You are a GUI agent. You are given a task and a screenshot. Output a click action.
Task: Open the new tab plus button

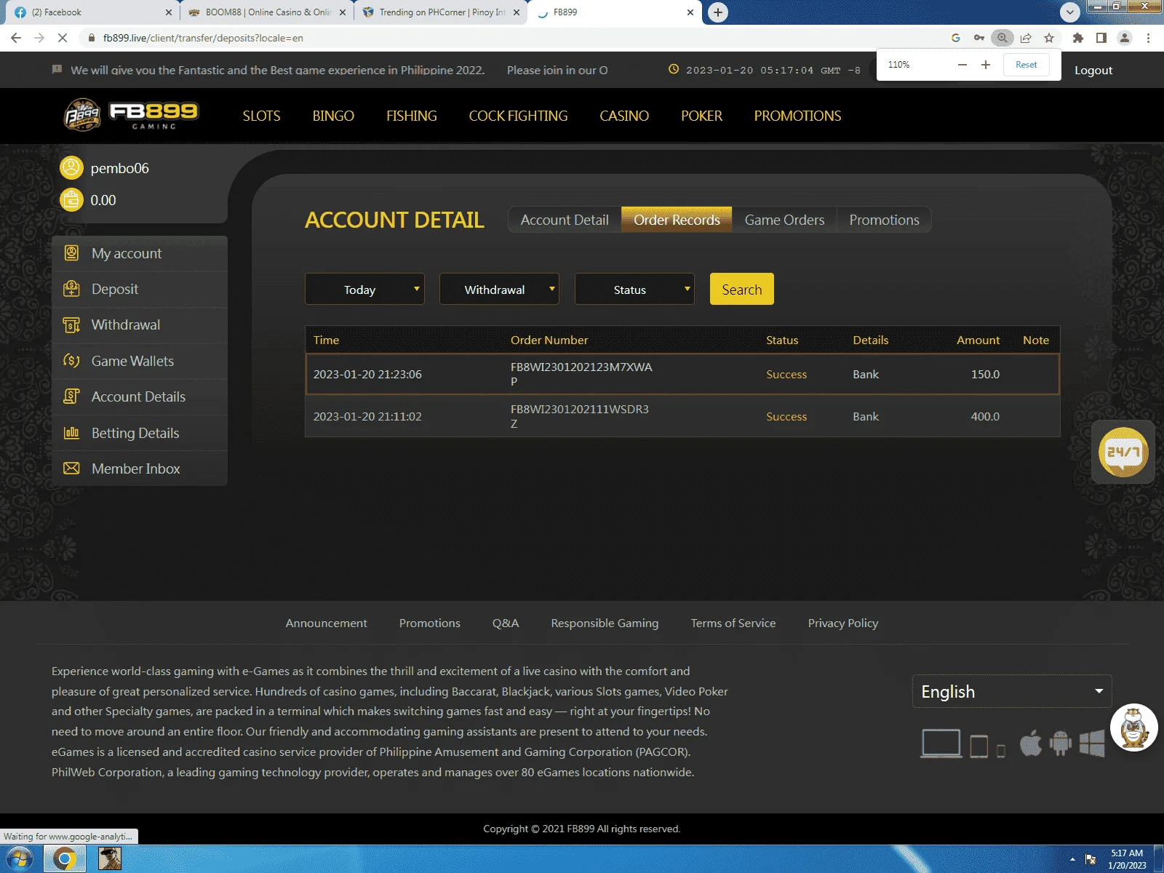(x=718, y=12)
